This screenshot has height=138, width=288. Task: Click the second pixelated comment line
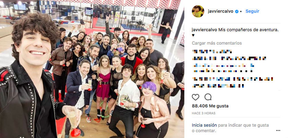[229, 58]
